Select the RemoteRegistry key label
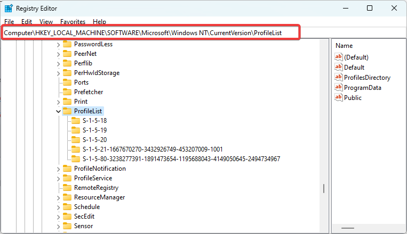The image size is (407, 234). (x=97, y=188)
